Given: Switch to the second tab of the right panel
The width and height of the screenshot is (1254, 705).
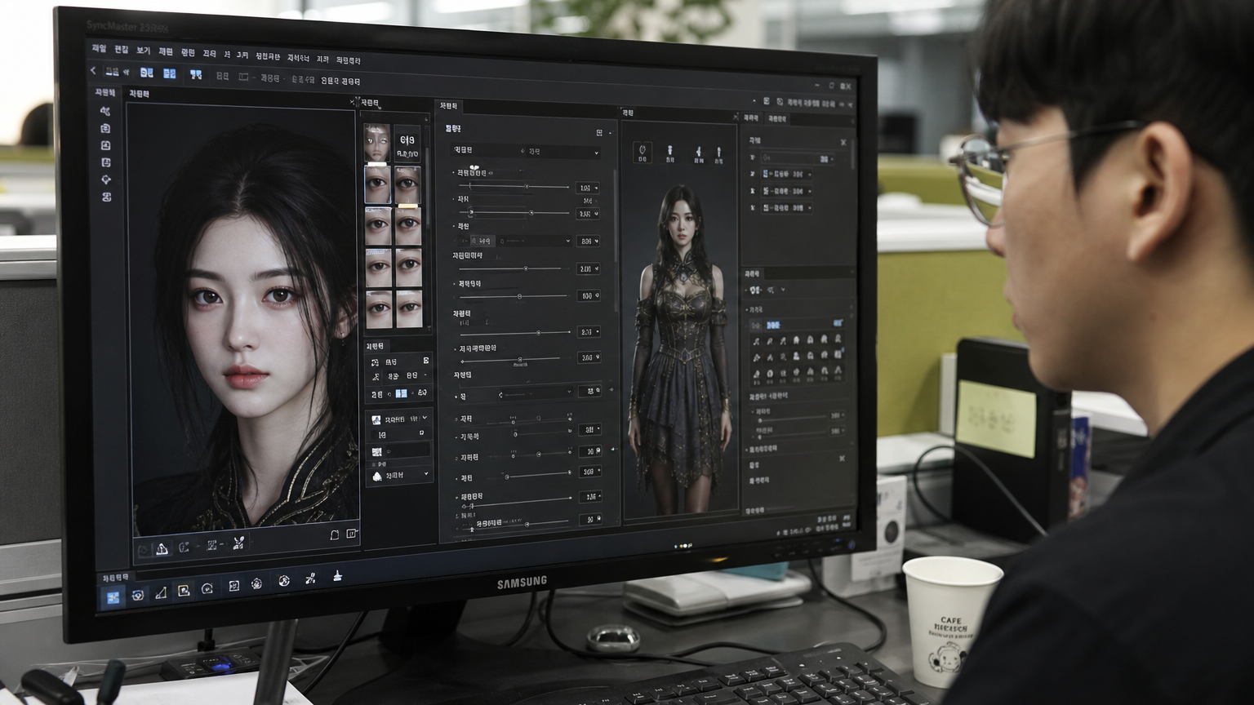Looking at the screenshot, I should tap(777, 119).
